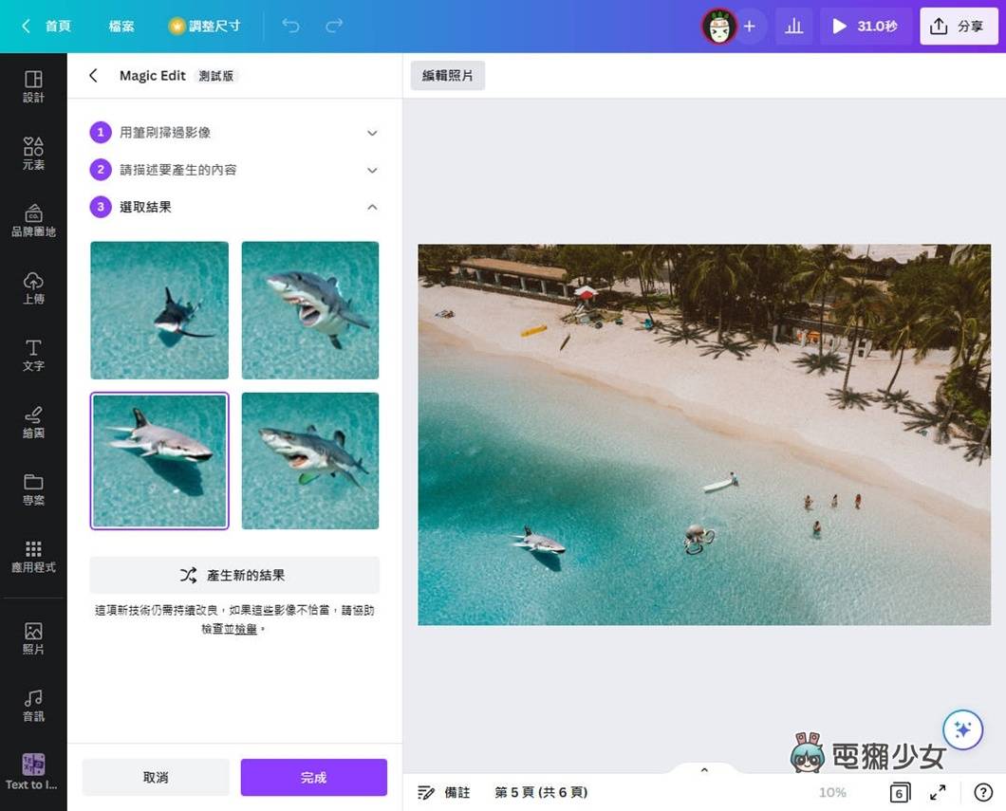
Task: Click the 品牌圈地 sidebar icon
Action: (33, 220)
